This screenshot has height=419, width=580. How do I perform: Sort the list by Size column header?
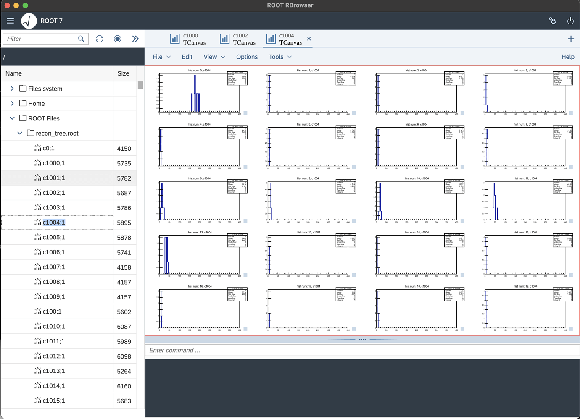point(125,73)
